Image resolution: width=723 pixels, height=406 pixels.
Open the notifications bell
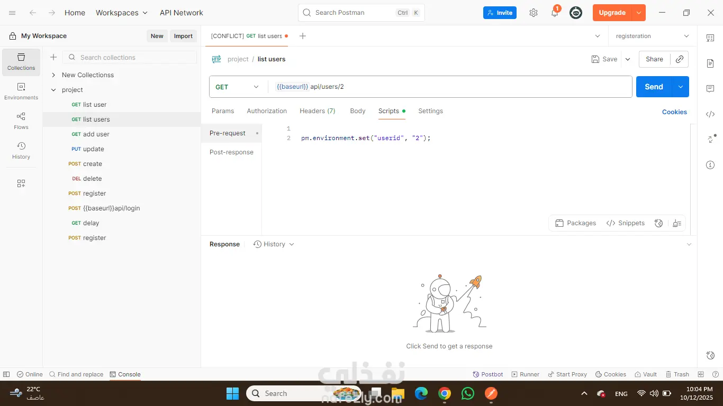pyautogui.click(x=555, y=13)
